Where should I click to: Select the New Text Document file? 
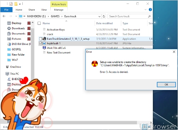[x=59, y=52]
